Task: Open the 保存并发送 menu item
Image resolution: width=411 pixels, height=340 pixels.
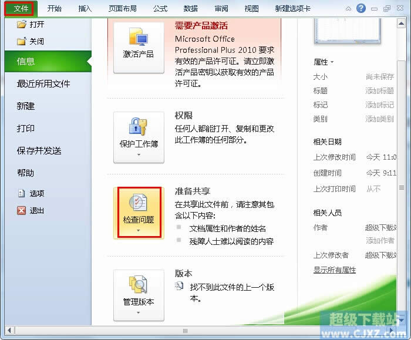Action: click(39, 151)
